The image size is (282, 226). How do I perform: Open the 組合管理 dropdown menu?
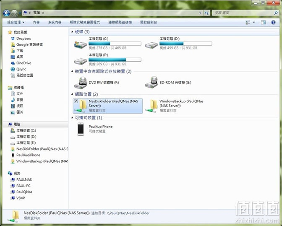click(16, 22)
